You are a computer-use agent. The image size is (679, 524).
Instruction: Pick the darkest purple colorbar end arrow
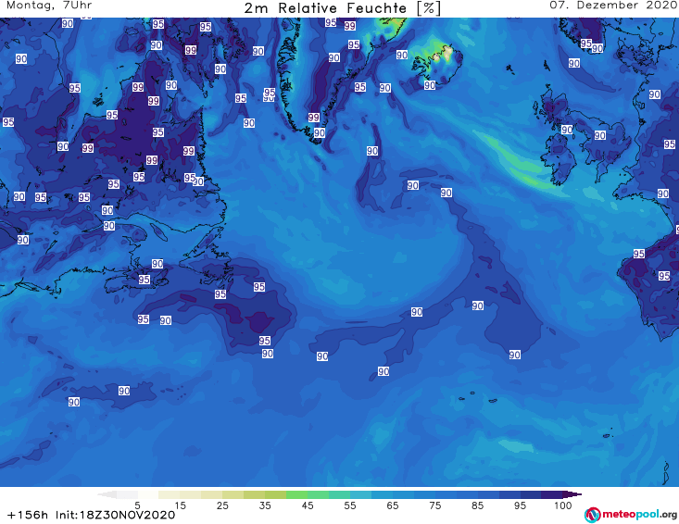[572, 494]
